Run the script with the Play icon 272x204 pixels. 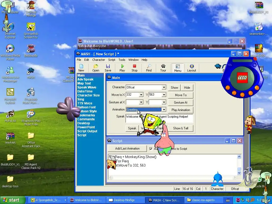[122, 68]
